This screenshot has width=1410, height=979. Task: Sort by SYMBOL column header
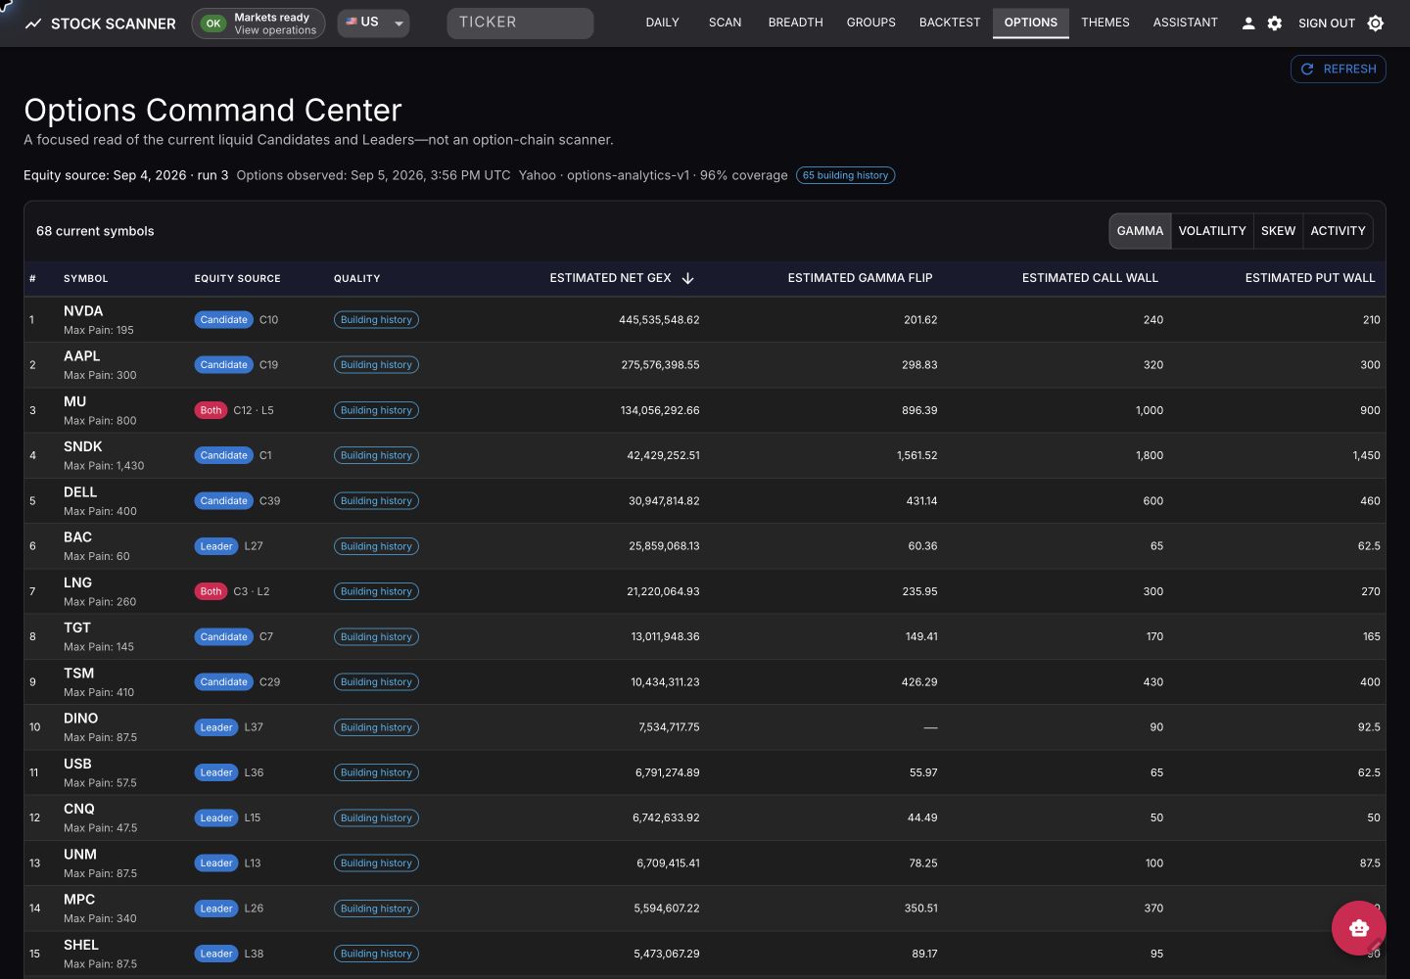86,279
